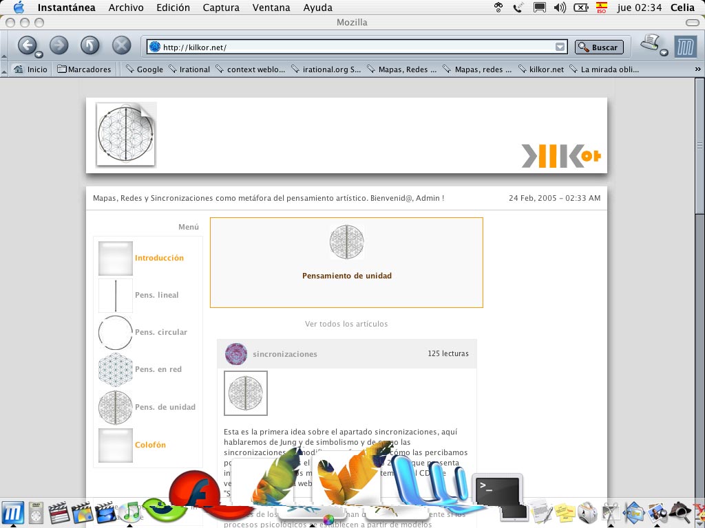Viewport: 705px width, 528px height.
Task: Click the URL address field
Action: pos(355,47)
